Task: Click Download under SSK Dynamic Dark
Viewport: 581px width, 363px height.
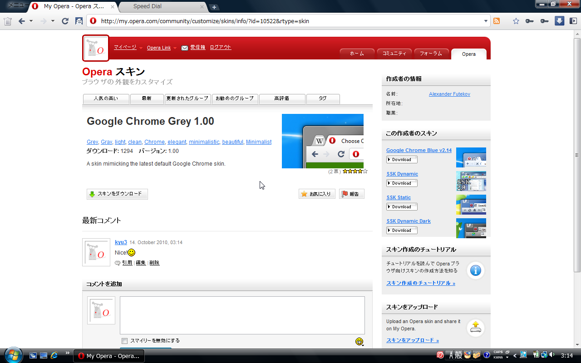Action: [402, 231]
